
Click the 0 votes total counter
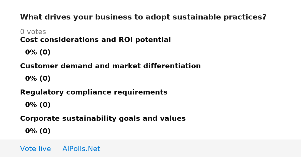(33, 32)
